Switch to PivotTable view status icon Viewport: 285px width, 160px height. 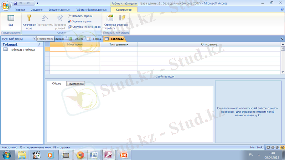point(273,147)
